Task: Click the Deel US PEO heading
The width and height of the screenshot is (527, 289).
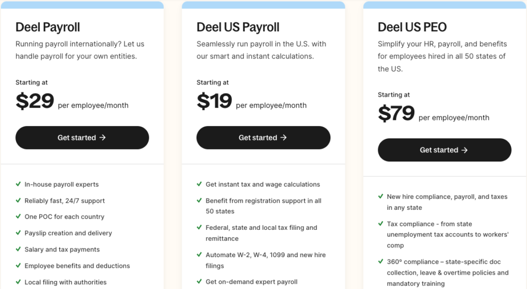Action: (412, 27)
